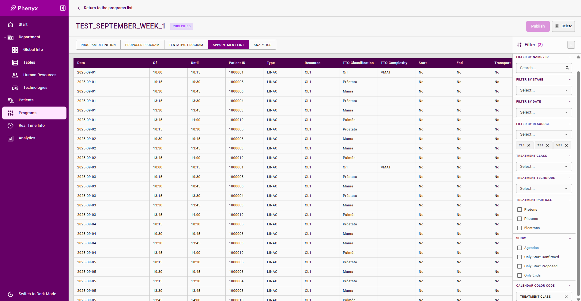The height and width of the screenshot is (301, 581).
Task: Open the Filter by Stage dropdown
Action: pos(544,90)
